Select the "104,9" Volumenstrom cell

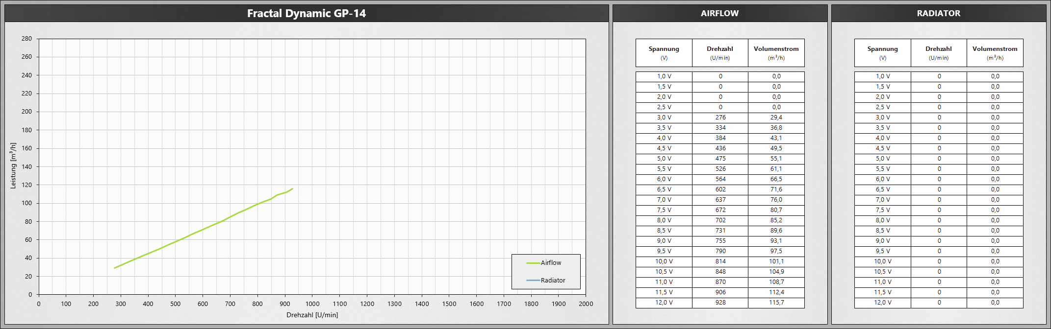[776, 272]
